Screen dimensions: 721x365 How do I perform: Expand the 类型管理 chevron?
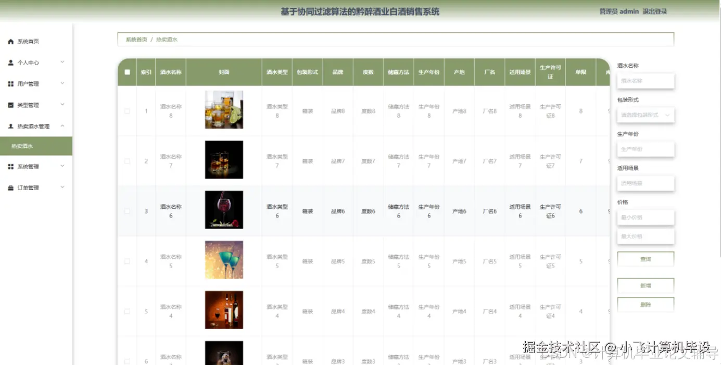click(x=62, y=105)
